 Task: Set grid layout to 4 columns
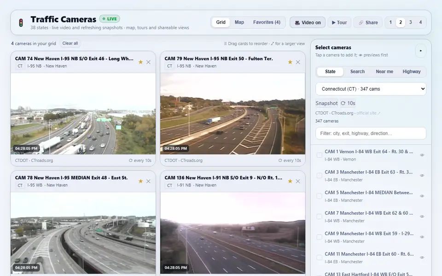point(420,22)
